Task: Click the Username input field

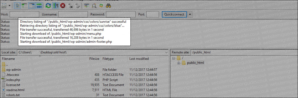Action: coord(73,14)
